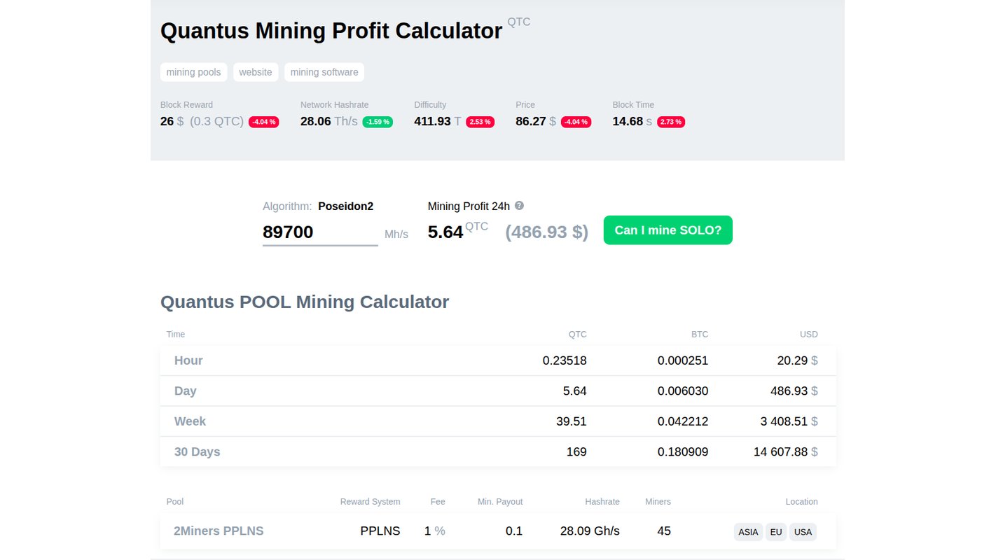Click the Day row label

[x=186, y=391]
